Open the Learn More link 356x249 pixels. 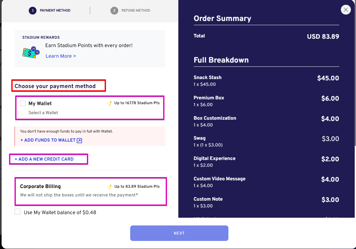(61, 56)
